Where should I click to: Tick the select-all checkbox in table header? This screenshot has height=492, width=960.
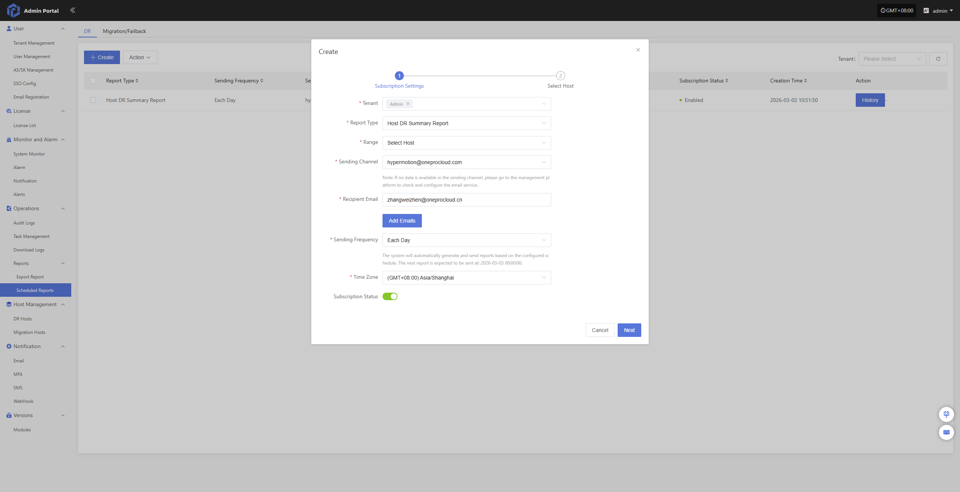93,81
